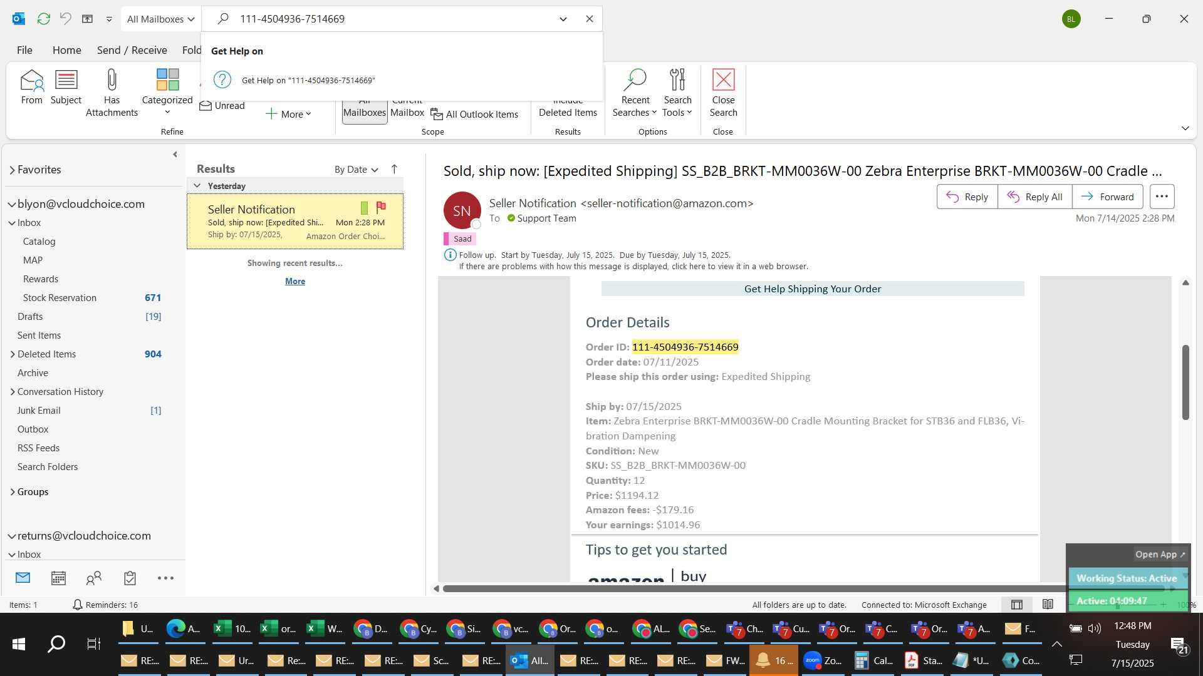Reverse sort order arrow in Results
The height and width of the screenshot is (676, 1203).
pyautogui.click(x=394, y=169)
